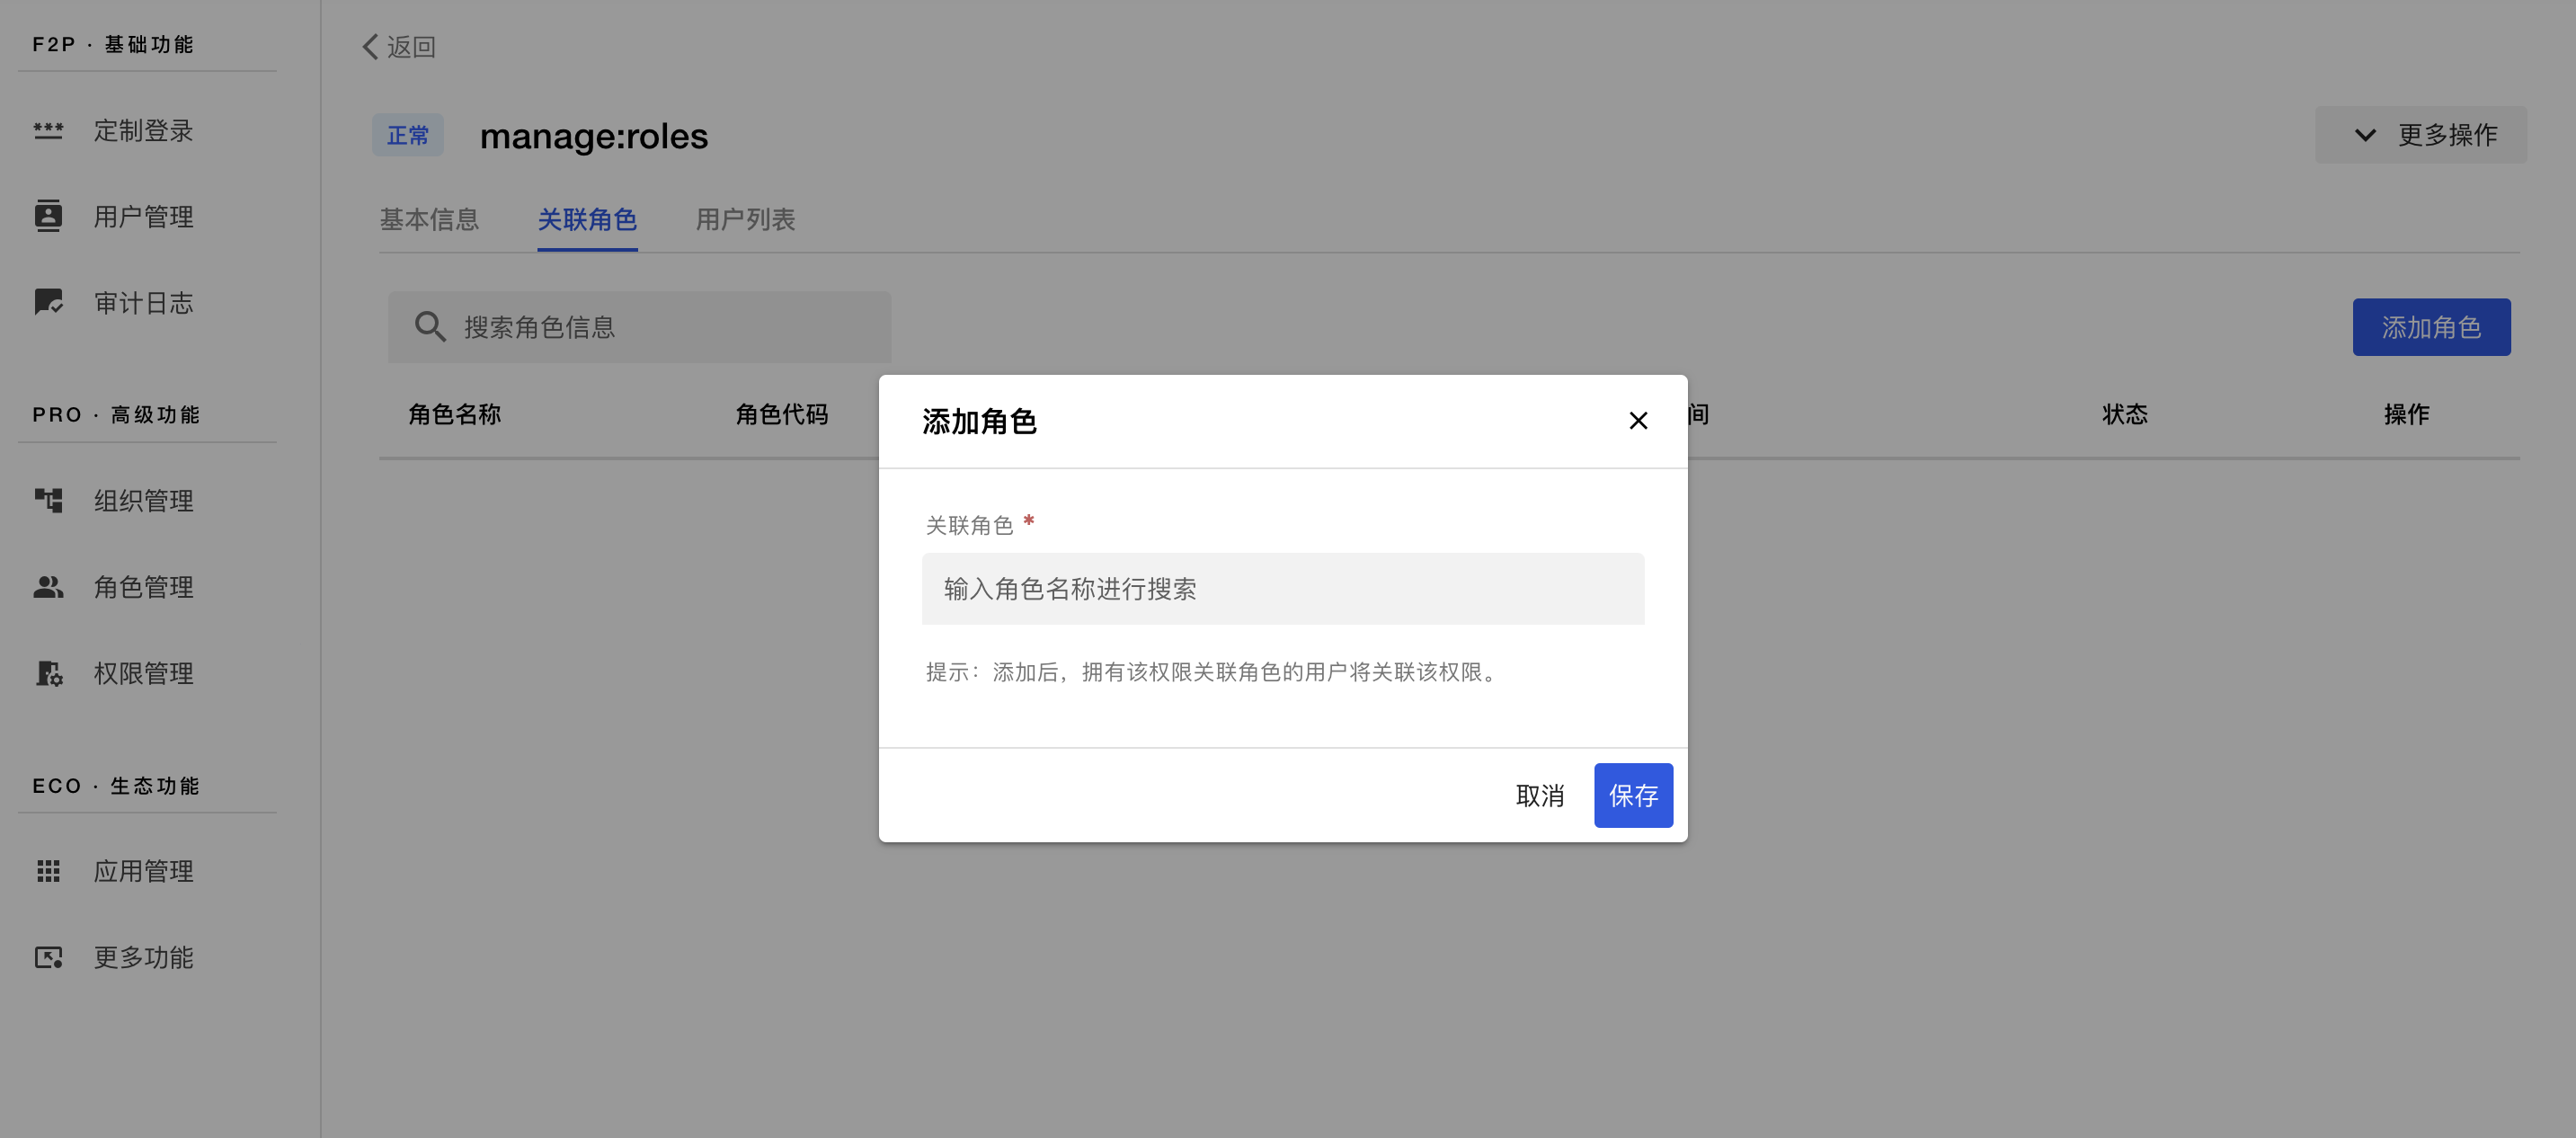2576x1138 pixels.
Task: Open the 定制登录 menu item
Action: point(144,131)
